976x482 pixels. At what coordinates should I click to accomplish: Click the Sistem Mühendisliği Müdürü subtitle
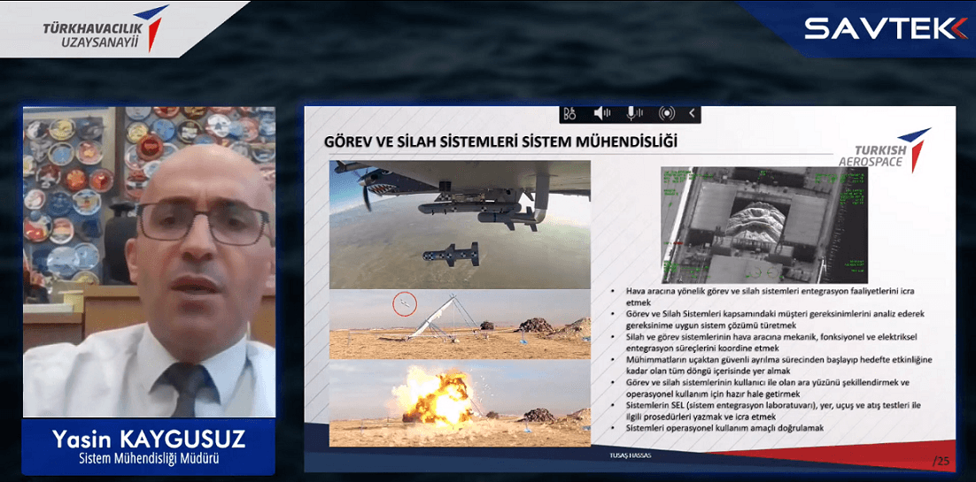pos(150,460)
